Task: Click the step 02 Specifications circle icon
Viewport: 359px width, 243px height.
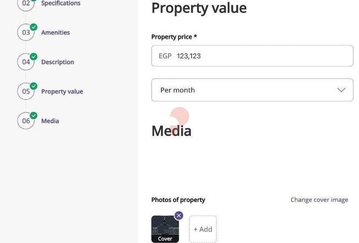Action: point(26,4)
